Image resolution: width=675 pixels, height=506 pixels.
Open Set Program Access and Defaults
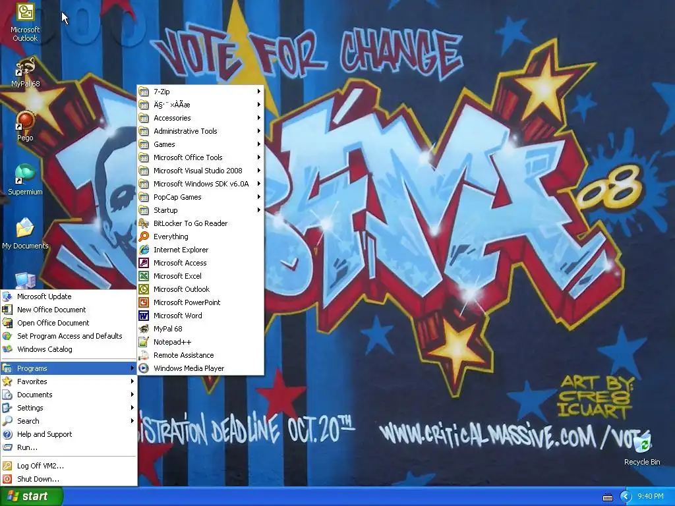(x=69, y=336)
